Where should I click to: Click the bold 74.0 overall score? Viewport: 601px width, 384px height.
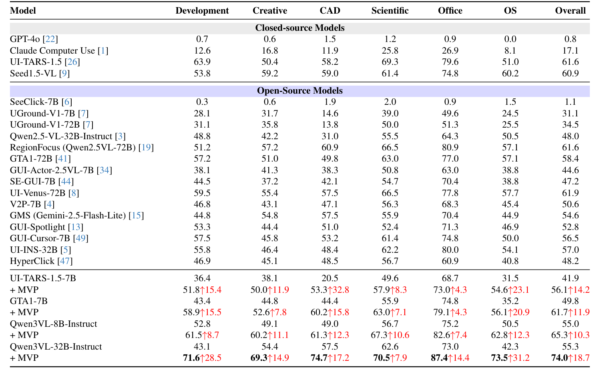click(x=559, y=358)
